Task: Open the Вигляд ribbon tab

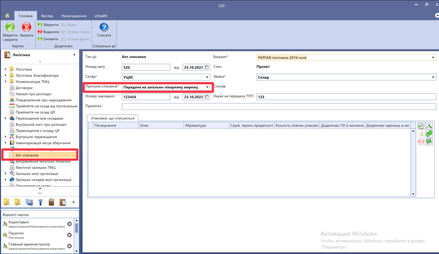Action: (x=47, y=16)
